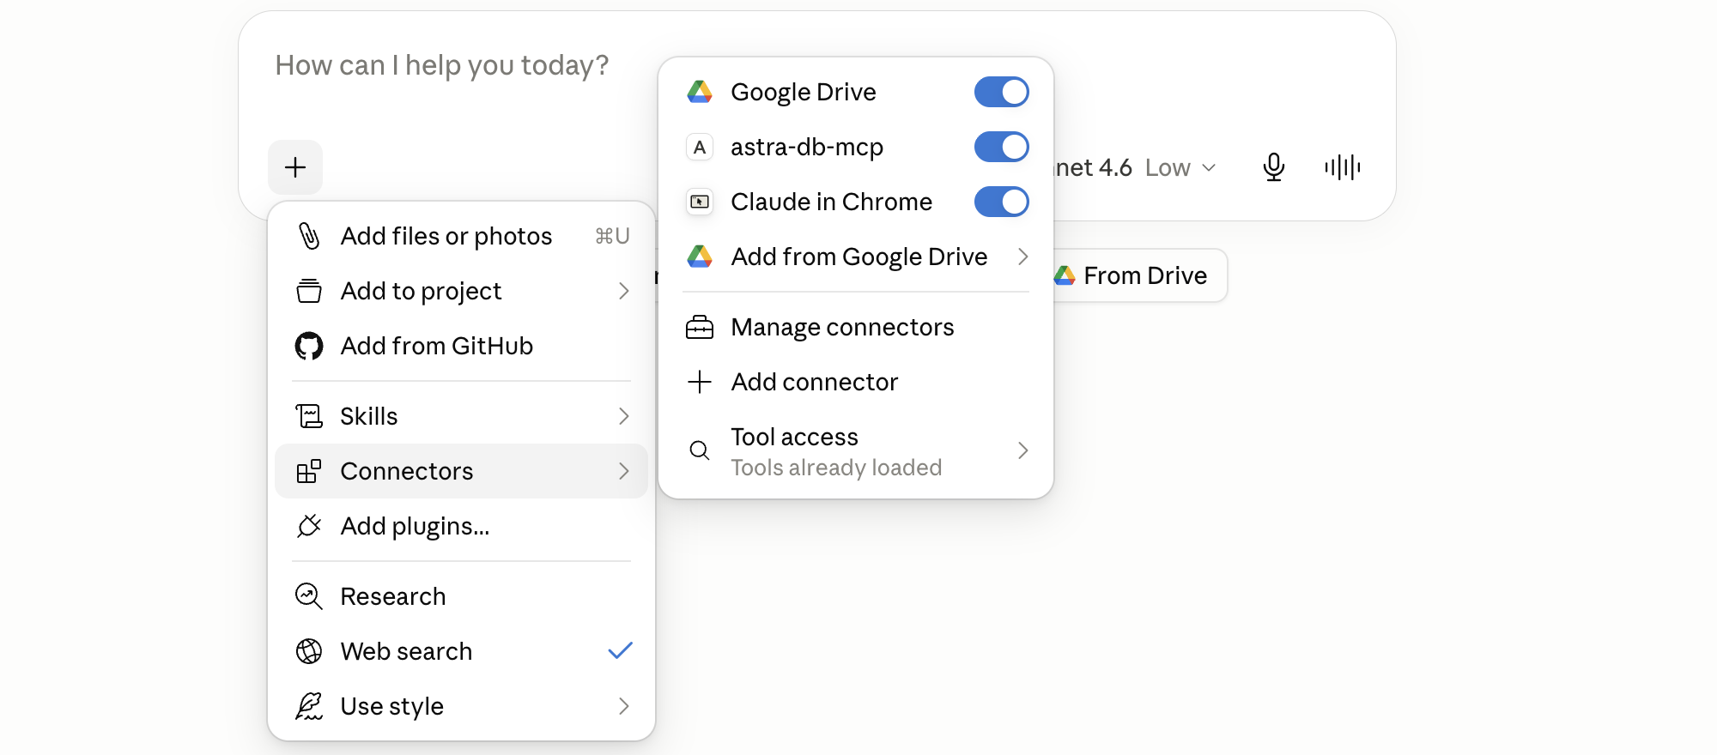1717x755 pixels.
Task: Choose Add files or photos
Action: (461, 236)
